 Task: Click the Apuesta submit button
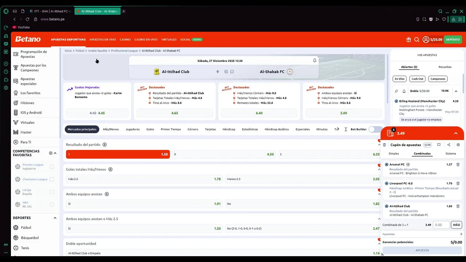422,250
